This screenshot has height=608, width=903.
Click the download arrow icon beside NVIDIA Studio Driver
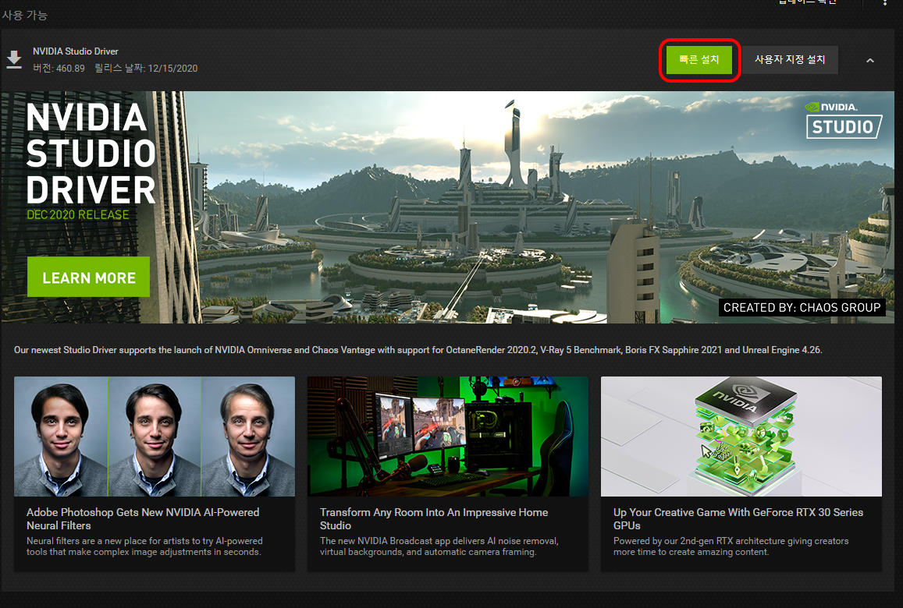tap(14, 60)
